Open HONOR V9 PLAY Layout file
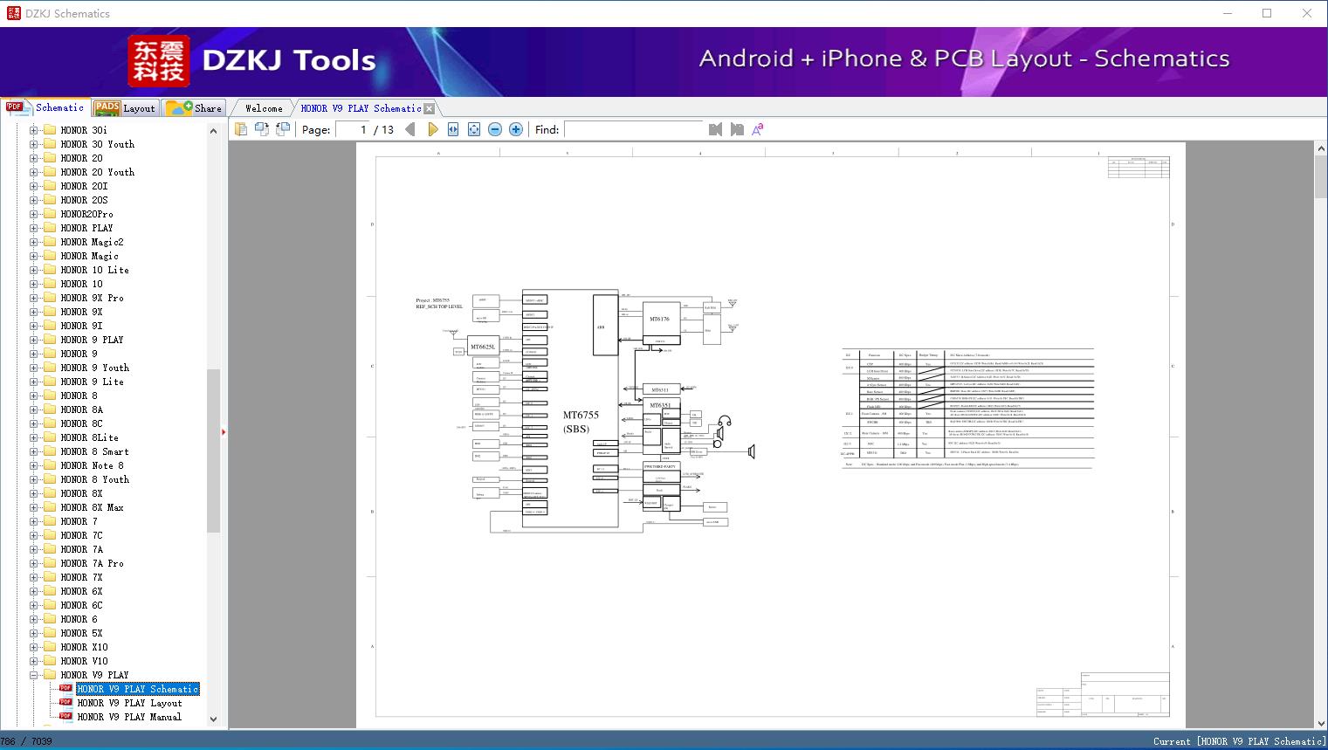This screenshot has width=1328, height=750. [x=129, y=703]
